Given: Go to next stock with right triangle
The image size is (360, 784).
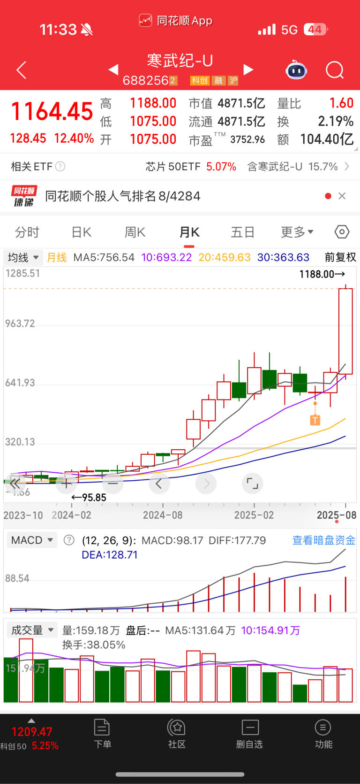Looking at the screenshot, I should pyautogui.click(x=248, y=69).
